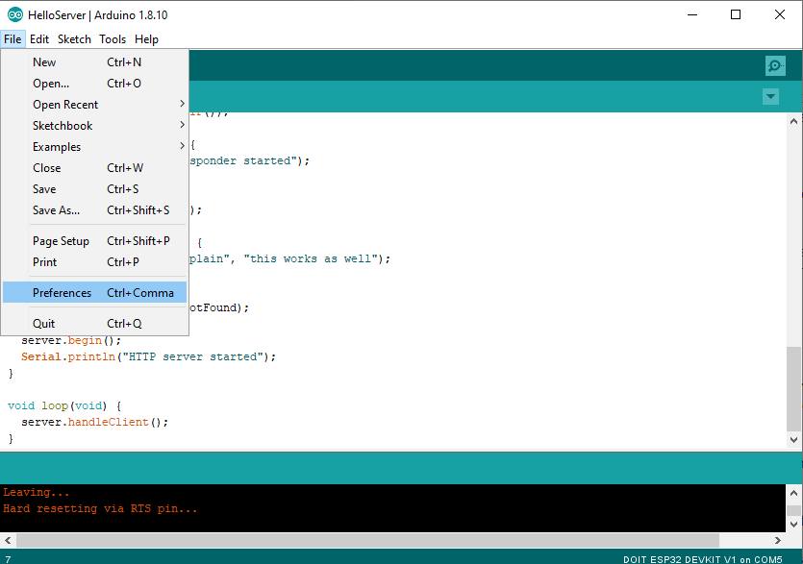Open Page Setup from File menu

point(95,241)
